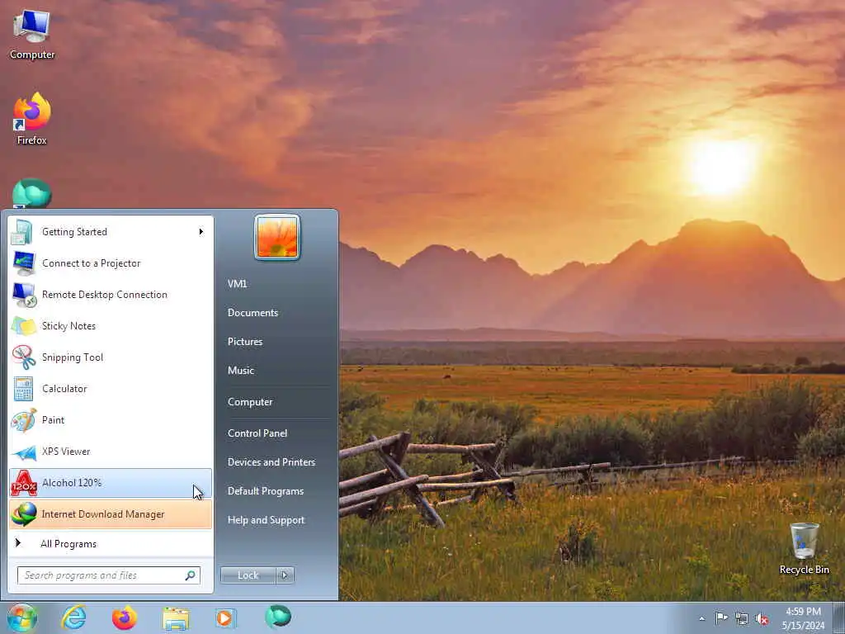
Task: Open Default Programs
Action: 265,491
